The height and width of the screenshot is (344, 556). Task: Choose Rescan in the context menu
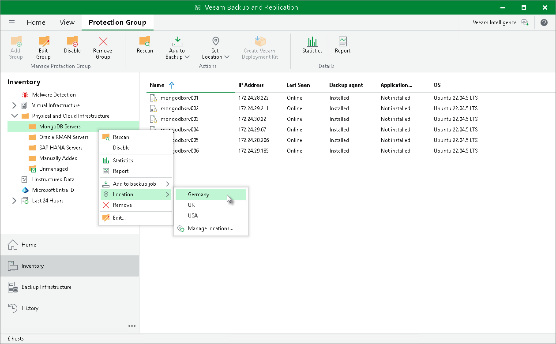pyautogui.click(x=136, y=137)
